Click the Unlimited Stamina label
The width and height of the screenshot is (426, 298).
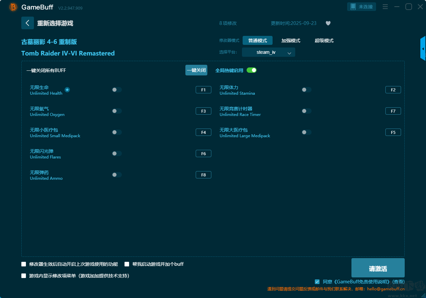[x=237, y=93]
